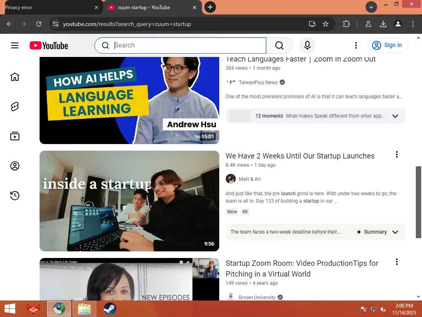Click the 12 moments label
422x317 pixels.
coord(269,116)
